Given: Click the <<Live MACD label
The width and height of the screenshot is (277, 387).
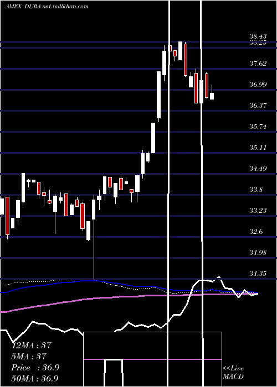Looking at the screenshot, I should 233,372.
